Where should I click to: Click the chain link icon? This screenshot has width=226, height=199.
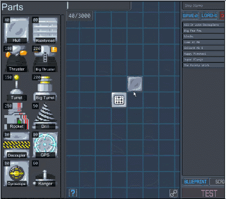pos(173,193)
